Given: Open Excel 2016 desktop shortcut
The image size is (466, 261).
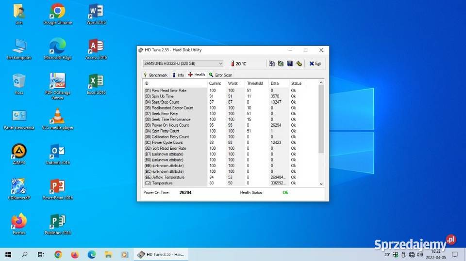Looking at the screenshot, I should [x=96, y=84].
